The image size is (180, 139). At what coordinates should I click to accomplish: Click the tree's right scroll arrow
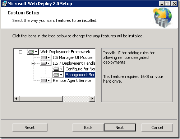click(x=92, y=99)
